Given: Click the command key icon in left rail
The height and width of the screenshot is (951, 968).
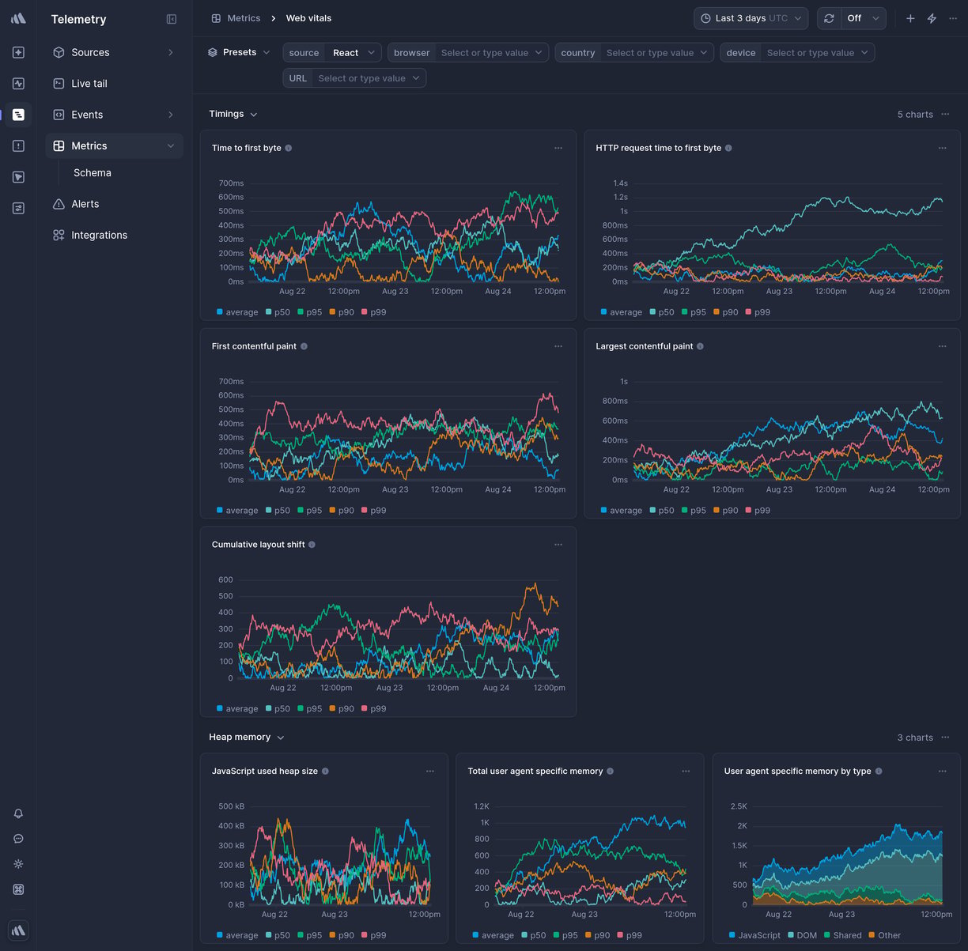Looking at the screenshot, I should (18, 889).
